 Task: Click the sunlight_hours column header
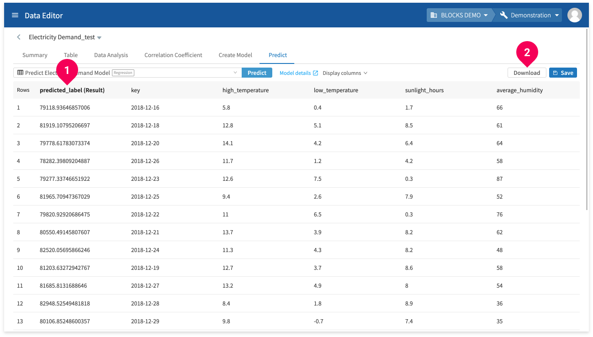click(424, 90)
